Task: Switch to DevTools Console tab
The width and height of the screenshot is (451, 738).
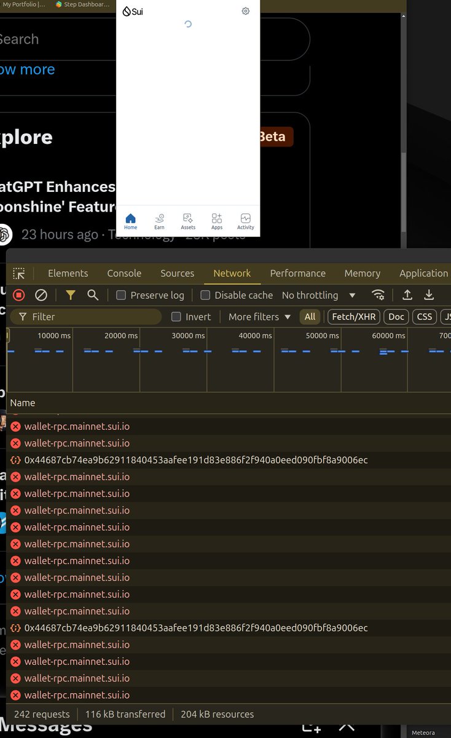Action: (124, 273)
